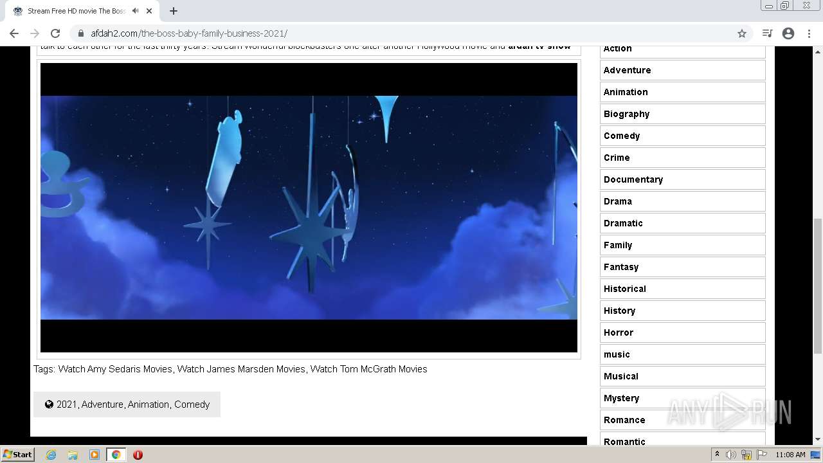This screenshot has height=463, width=823.
Task: Close the Stream Free HD movie tab
Action: click(x=149, y=11)
